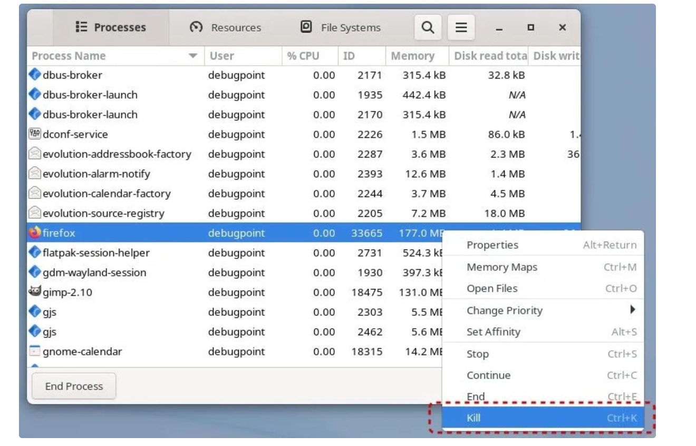Choose Kill in the context menu
The height and width of the screenshot is (446, 696).
tap(543, 418)
